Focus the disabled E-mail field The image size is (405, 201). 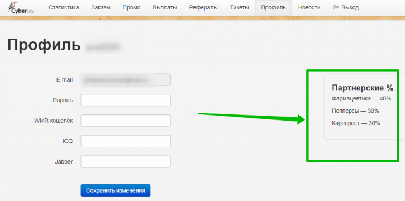(126, 79)
